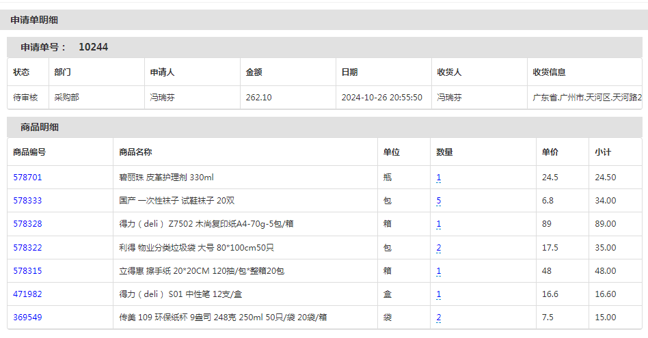The image size is (648, 338).
Task: Click subtotal 35.00
Action: click(x=606, y=248)
